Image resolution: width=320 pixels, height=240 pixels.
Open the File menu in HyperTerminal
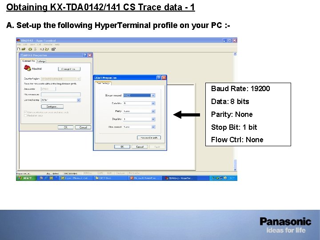pyautogui.click(x=19, y=44)
